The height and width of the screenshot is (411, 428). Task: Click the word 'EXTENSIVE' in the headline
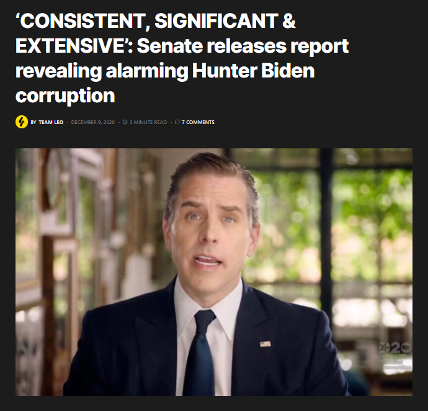coord(71,46)
